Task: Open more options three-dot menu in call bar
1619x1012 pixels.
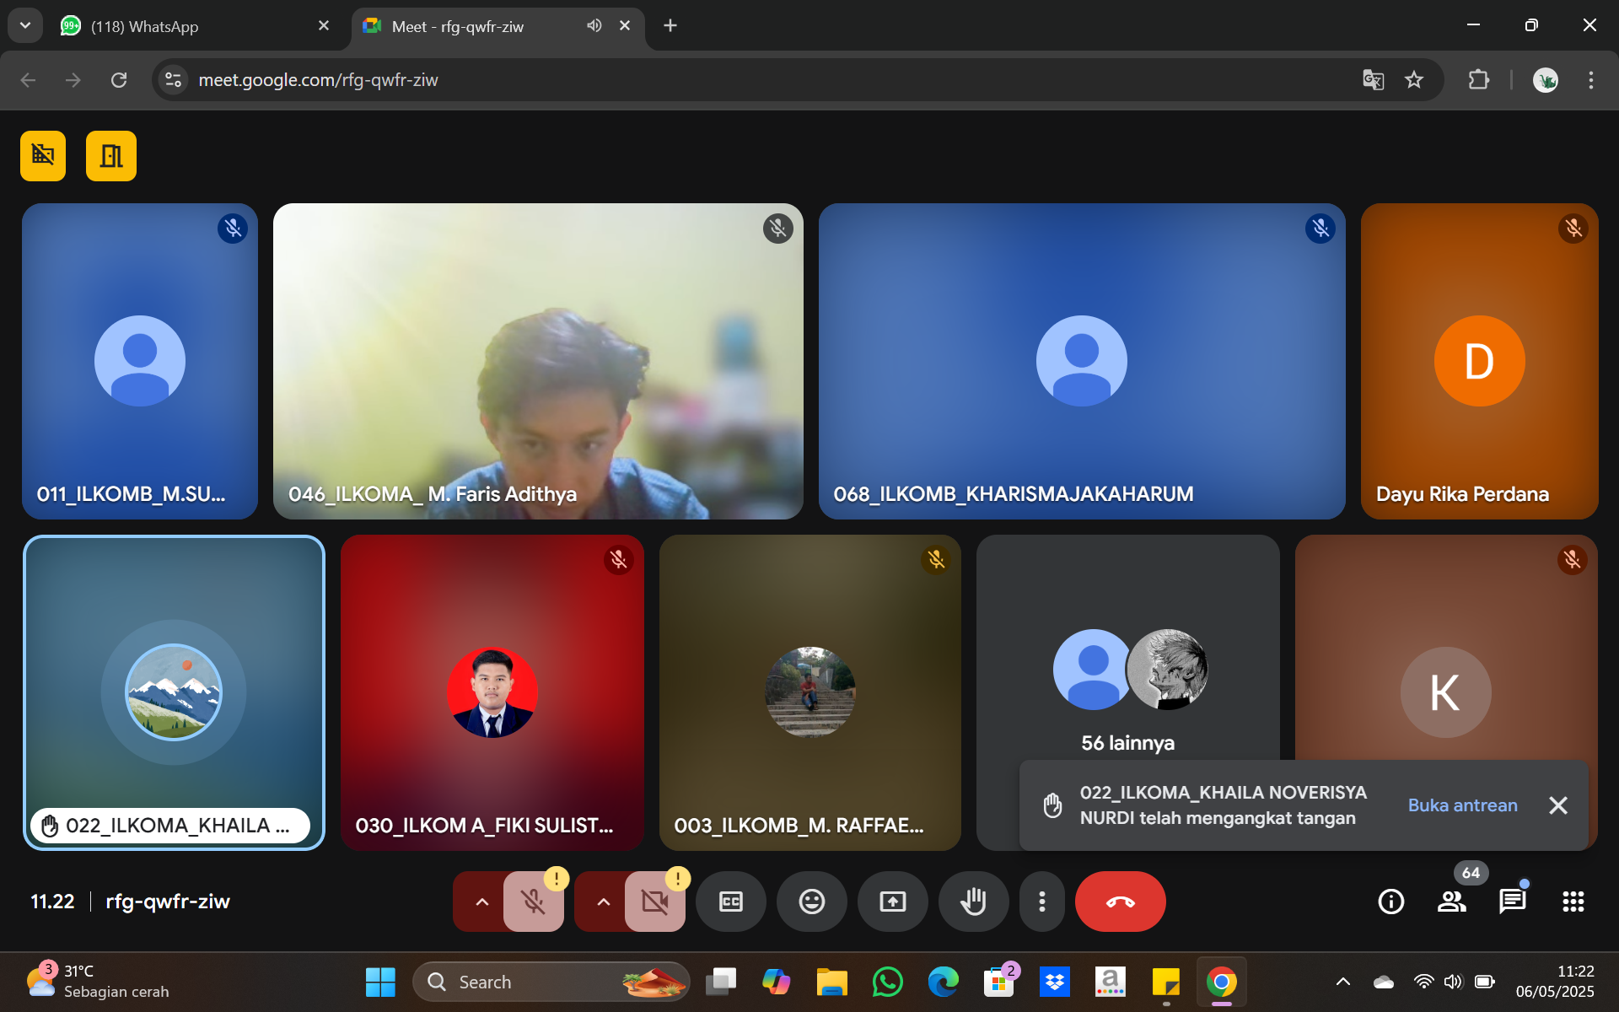Action: pos(1042,902)
